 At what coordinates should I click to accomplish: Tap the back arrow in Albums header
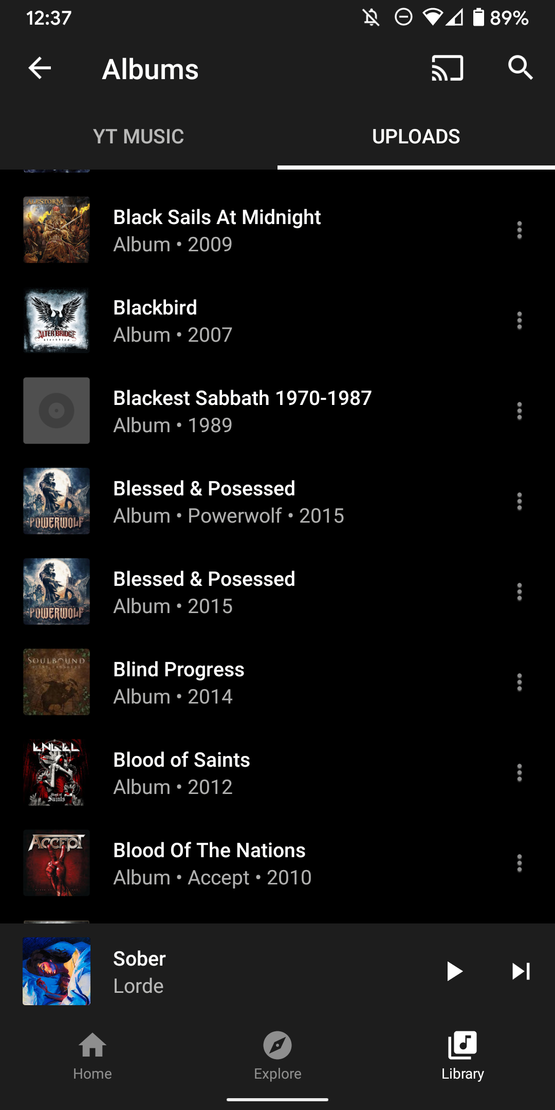[x=40, y=68]
